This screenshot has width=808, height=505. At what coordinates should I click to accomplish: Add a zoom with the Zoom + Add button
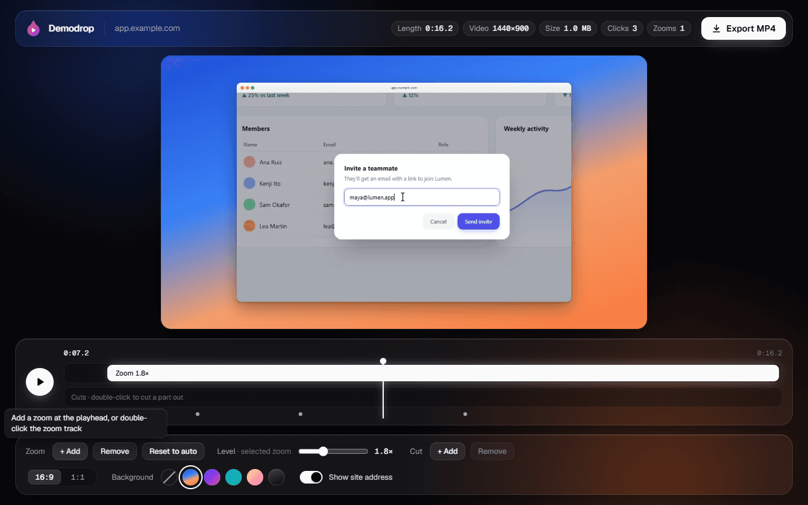(x=70, y=451)
